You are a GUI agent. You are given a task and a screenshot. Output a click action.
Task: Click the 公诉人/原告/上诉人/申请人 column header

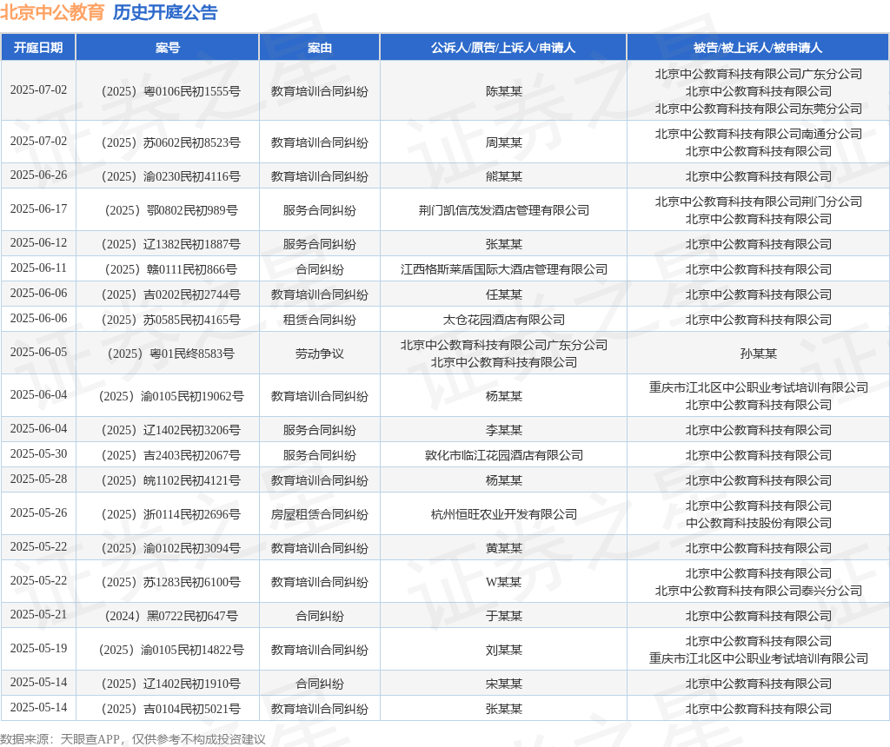(503, 48)
